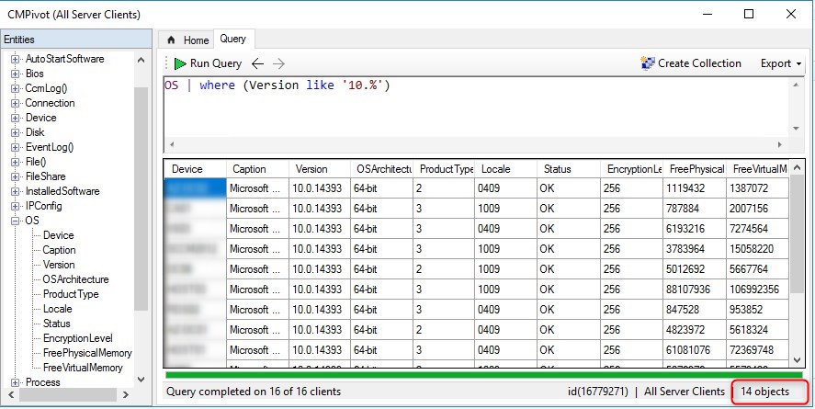Select ProductType property in tree
The width and height of the screenshot is (815, 409).
71,294
